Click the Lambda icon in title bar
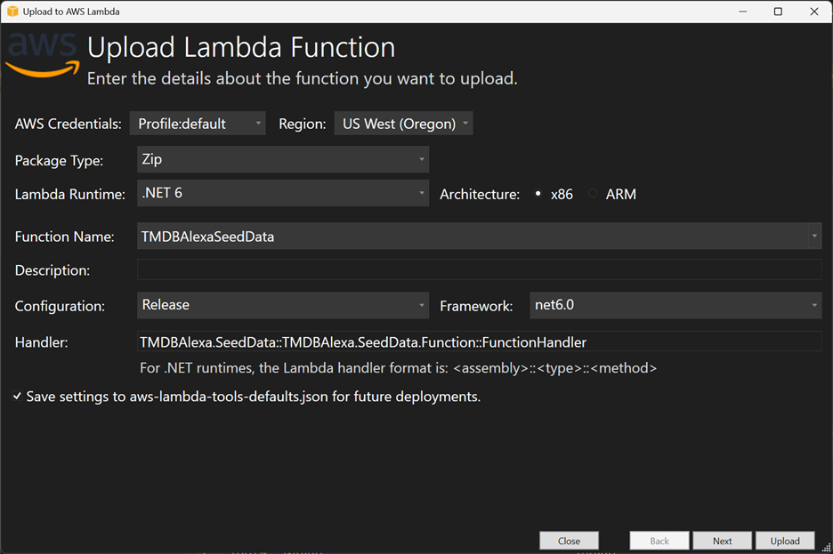 (12, 11)
